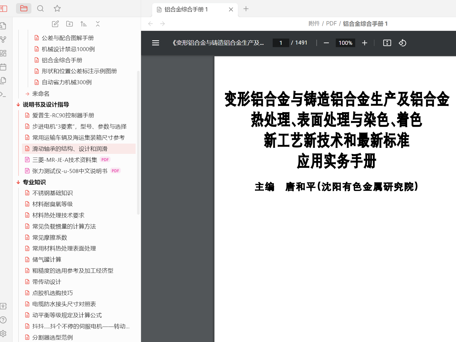Screen dimensions: 456x342
Task: Open the search tab icon
Action: 41,9
